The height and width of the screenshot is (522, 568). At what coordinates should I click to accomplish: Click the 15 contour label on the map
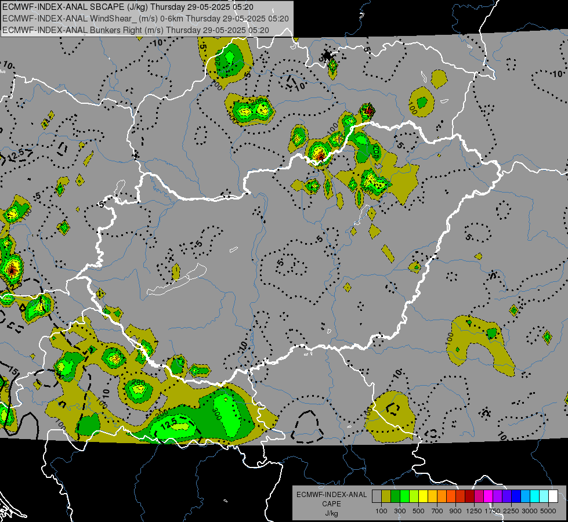coord(13,371)
